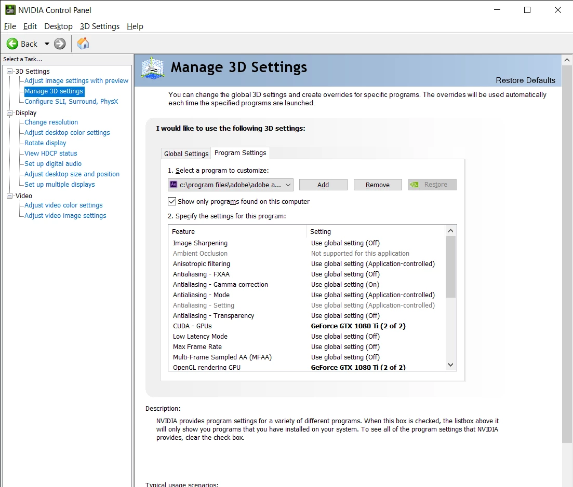Uncheck Show only programs found on this computer
The height and width of the screenshot is (487, 573).
(172, 201)
